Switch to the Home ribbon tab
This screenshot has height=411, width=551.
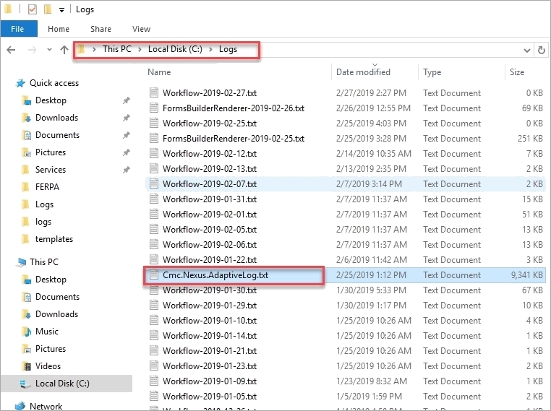tap(59, 29)
